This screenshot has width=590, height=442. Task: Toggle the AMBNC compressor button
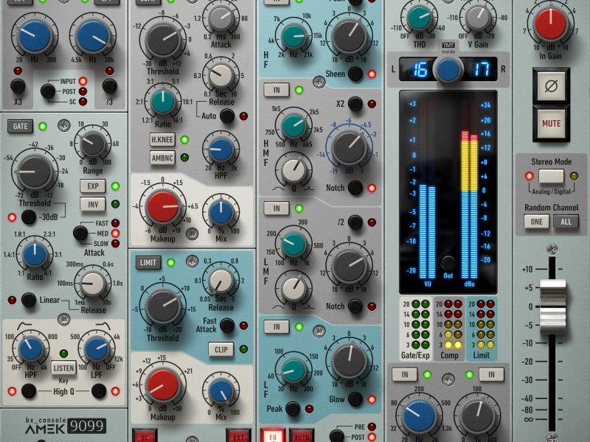tap(162, 158)
